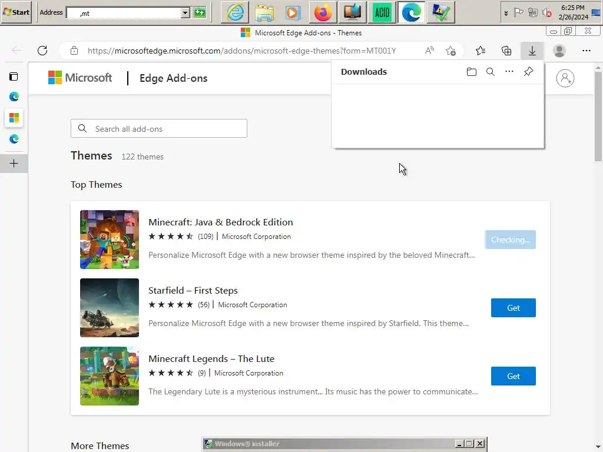
Task: Switch to the lower Edge sidebar tab
Action: point(14,139)
